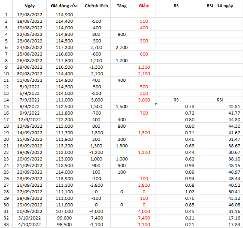Screen dimensions: 243x228
Task: Select the red decrease value 7,400
Action: coord(144,218)
